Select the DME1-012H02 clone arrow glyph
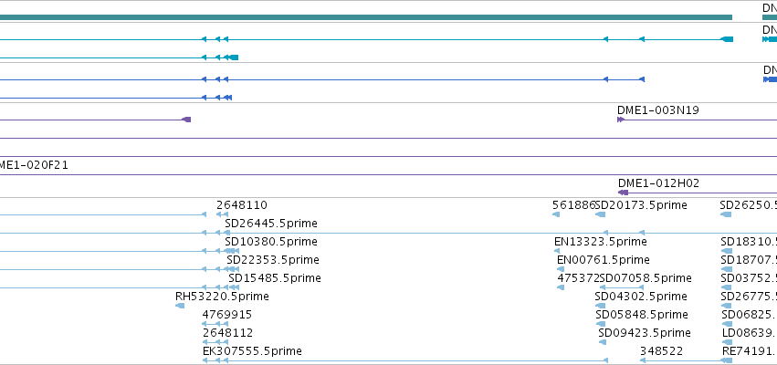This screenshot has height=365, width=777. (623, 193)
